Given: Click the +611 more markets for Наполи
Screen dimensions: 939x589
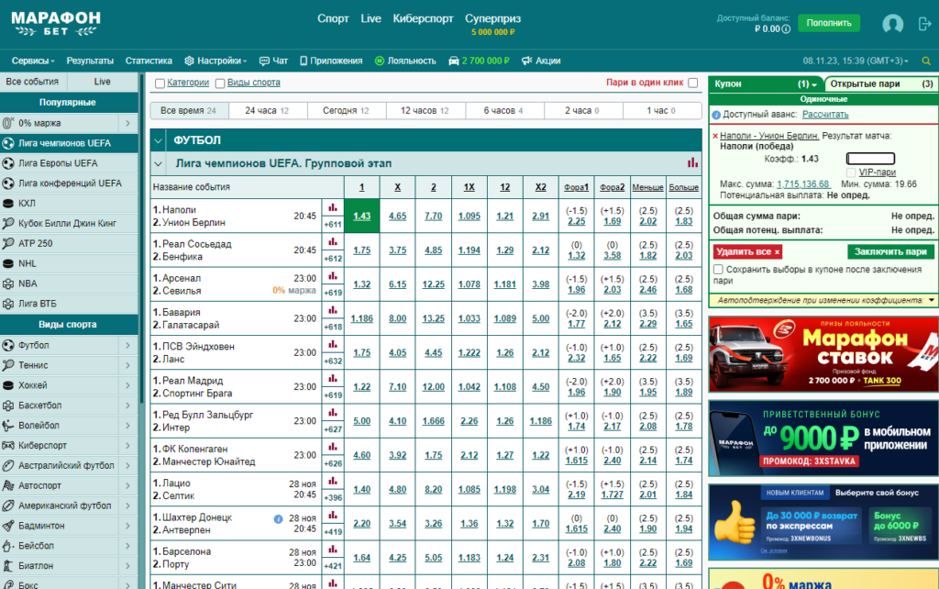Looking at the screenshot, I should coord(332,225).
